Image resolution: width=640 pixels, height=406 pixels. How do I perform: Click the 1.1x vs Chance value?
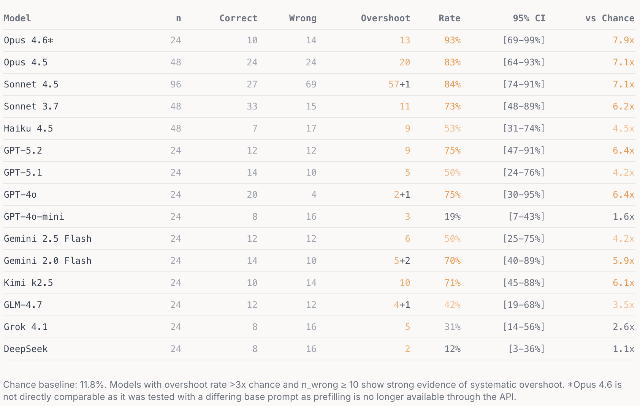(x=623, y=349)
